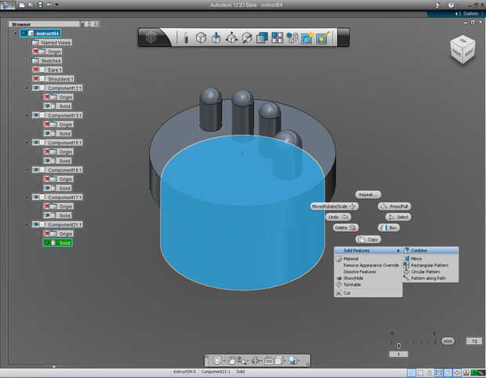This screenshot has width=486, height=378.
Task: Collapse the Component13:1 tree node
Action: coord(27,115)
